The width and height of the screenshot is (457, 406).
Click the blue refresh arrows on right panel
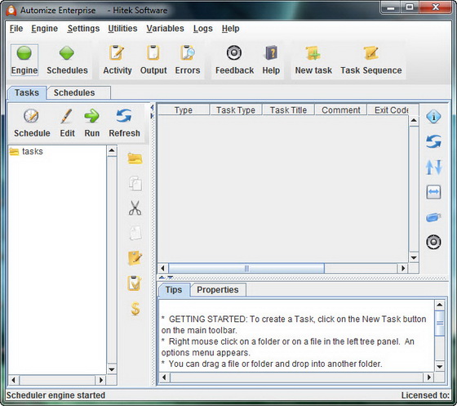433,142
